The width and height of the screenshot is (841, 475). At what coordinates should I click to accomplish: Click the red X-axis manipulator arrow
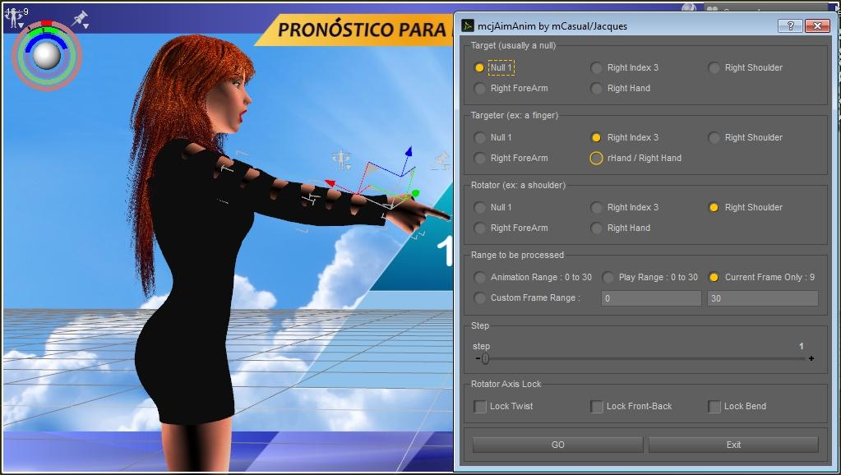click(x=330, y=183)
